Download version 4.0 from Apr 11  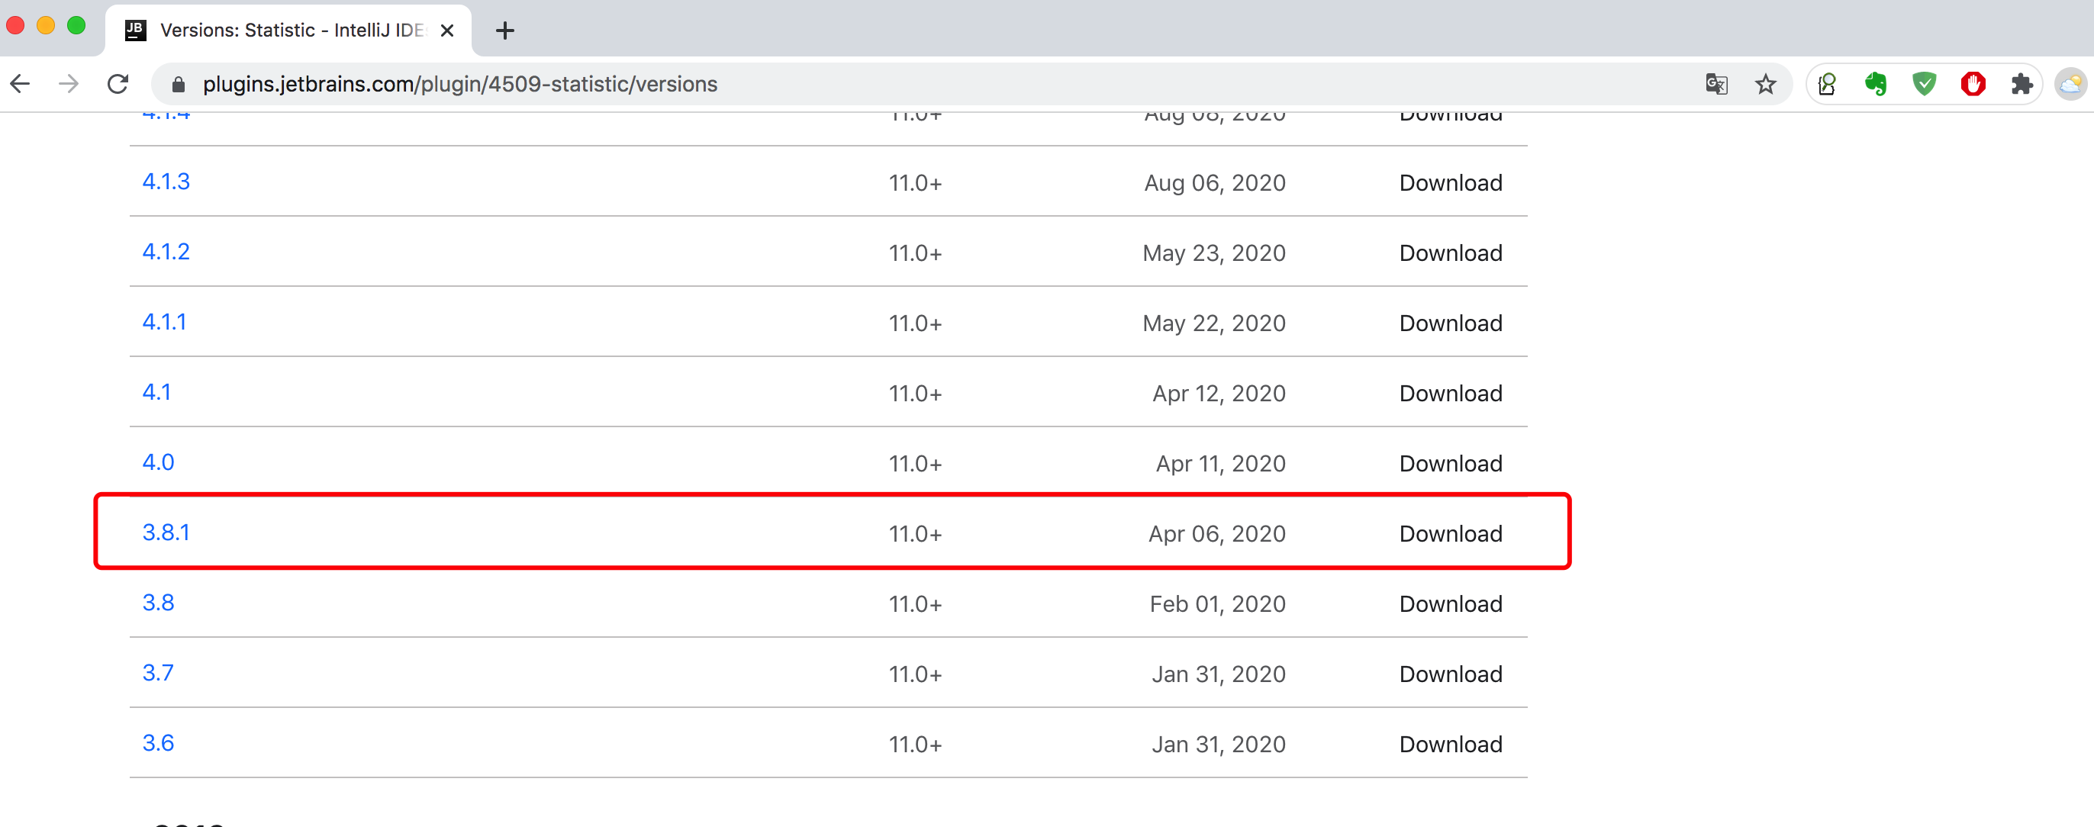tap(1450, 463)
